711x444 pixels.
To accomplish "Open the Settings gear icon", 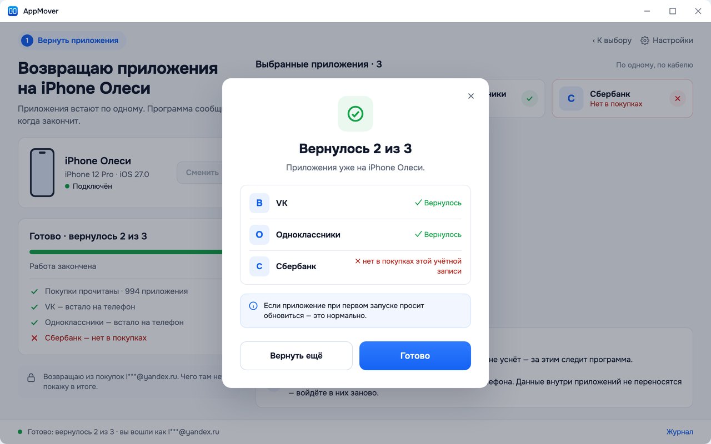I will pos(645,41).
